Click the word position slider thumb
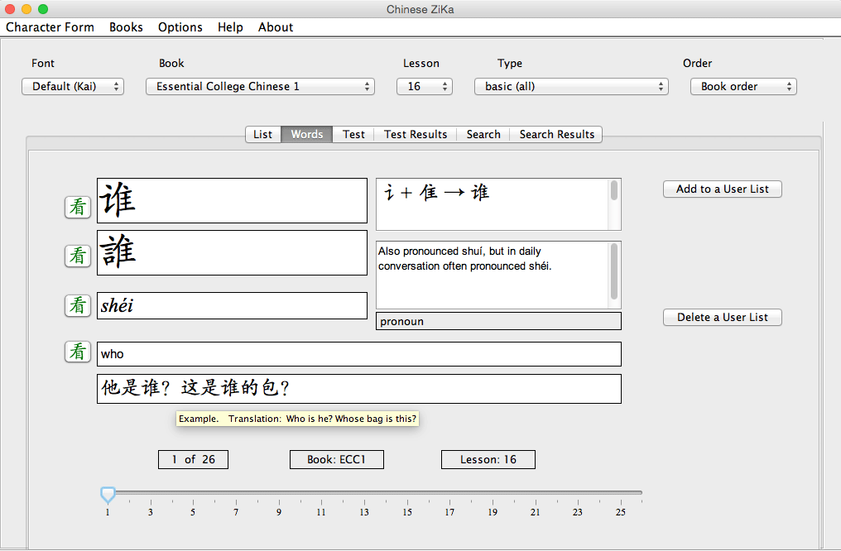 pyautogui.click(x=108, y=494)
